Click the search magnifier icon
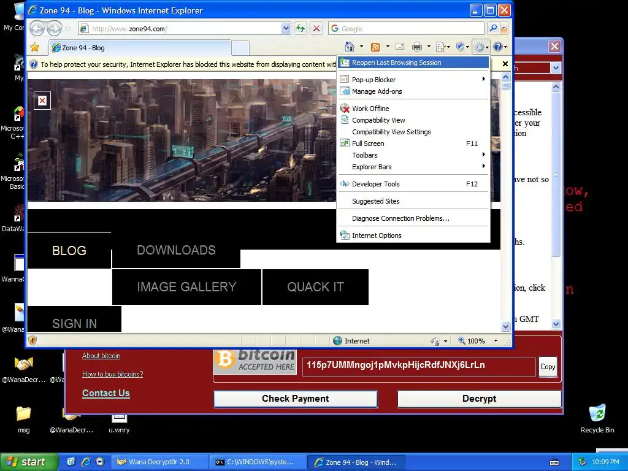Image resolution: width=628 pixels, height=471 pixels. 494,28
